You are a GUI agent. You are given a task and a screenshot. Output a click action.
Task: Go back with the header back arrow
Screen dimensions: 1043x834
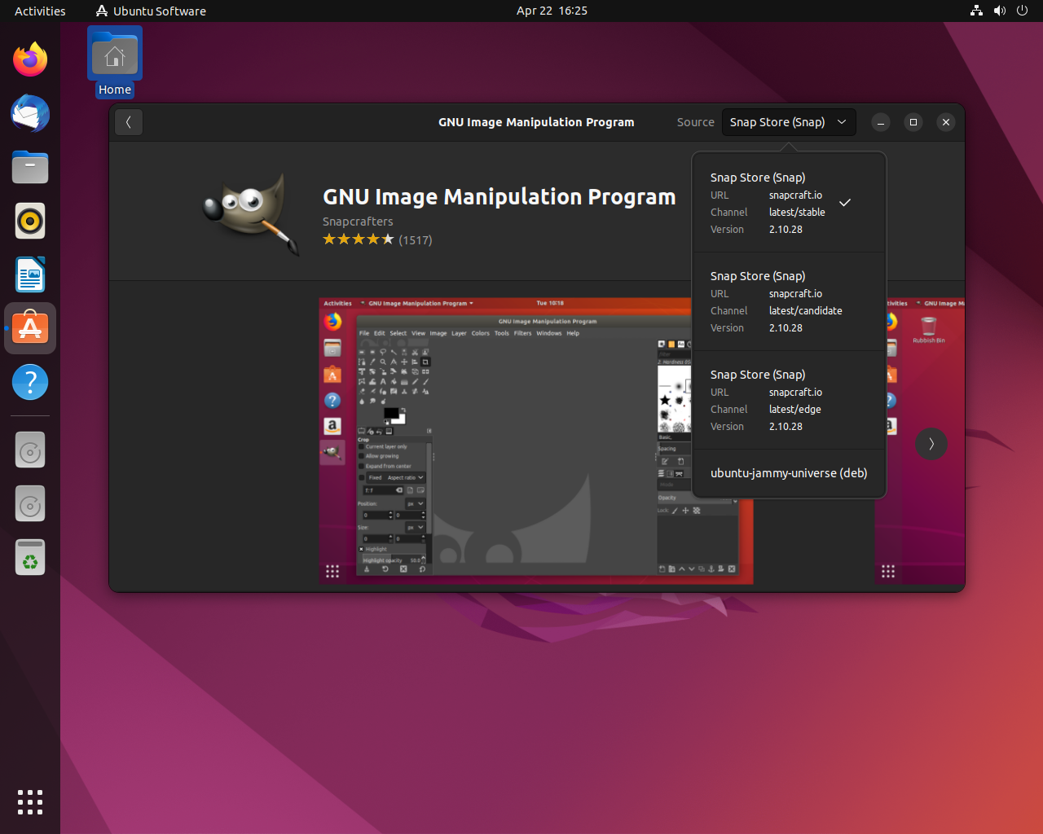click(129, 122)
